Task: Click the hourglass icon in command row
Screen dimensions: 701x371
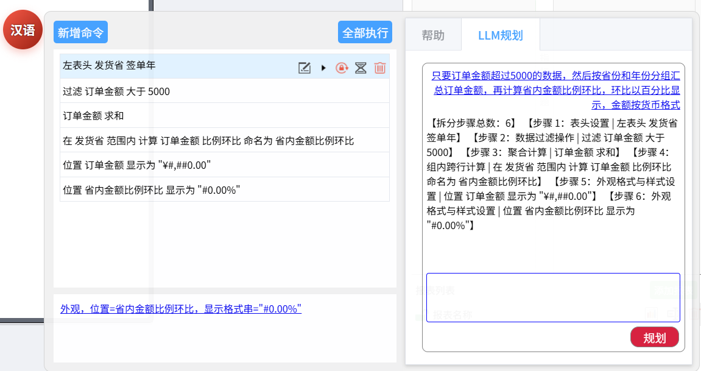Action: click(x=361, y=68)
